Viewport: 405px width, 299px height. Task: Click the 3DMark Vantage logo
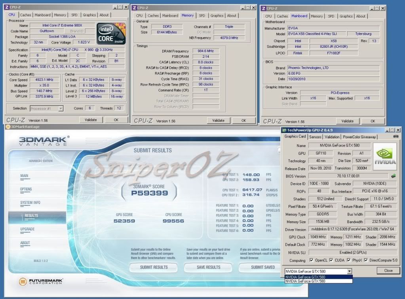point(44,141)
